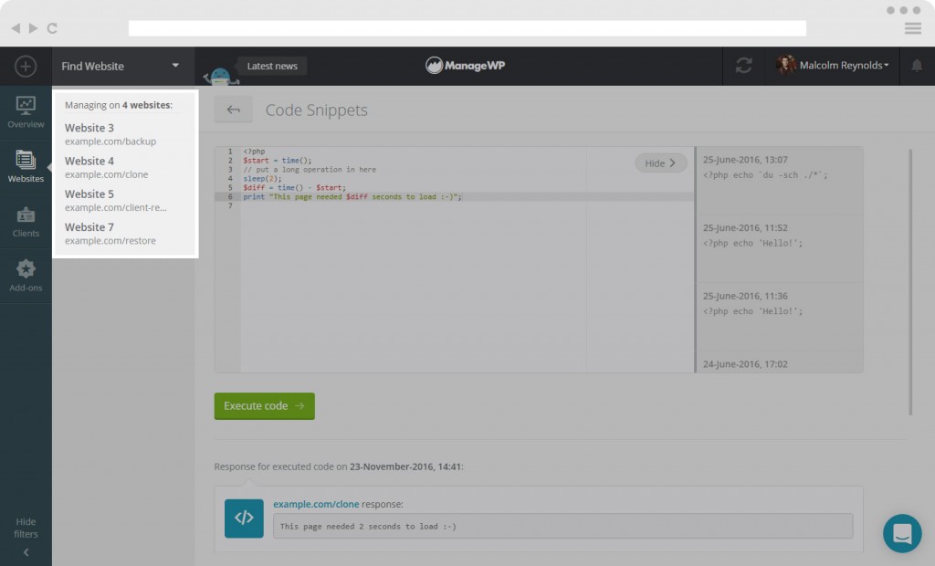Open the example.com/clone response link

click(x=316, y=504)
